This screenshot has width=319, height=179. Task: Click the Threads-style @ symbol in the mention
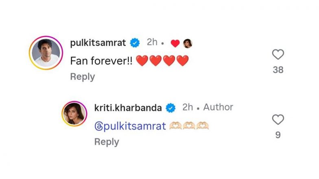[x=98, y=127]
